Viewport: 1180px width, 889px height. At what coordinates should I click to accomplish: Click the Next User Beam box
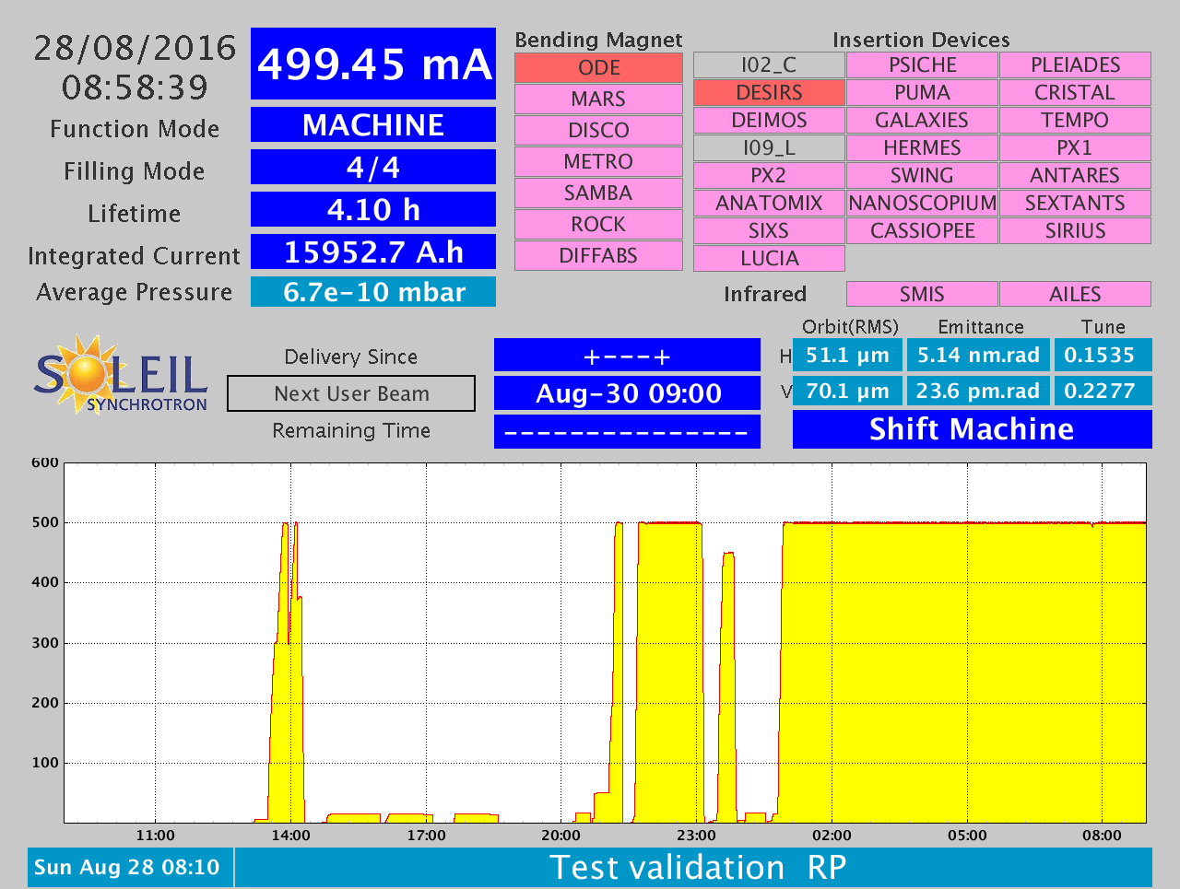(351, 393)
